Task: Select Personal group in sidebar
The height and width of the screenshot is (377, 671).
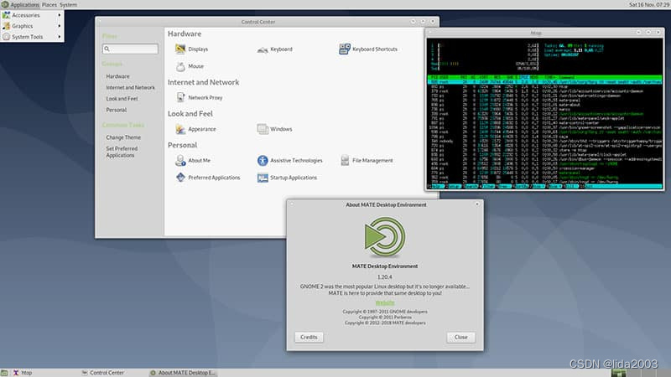Action: pyautogui.click(x=117, y=111)
